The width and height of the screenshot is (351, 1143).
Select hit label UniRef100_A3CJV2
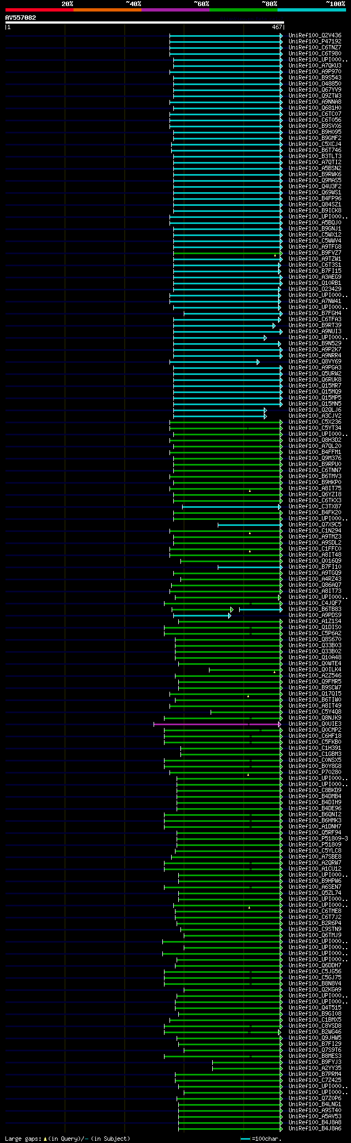(x=315, y=416)
